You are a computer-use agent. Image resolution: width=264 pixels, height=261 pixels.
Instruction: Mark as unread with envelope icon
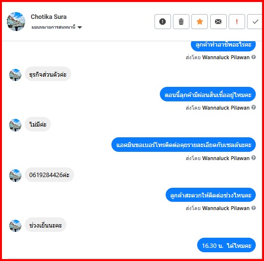[x=218, y=21]
